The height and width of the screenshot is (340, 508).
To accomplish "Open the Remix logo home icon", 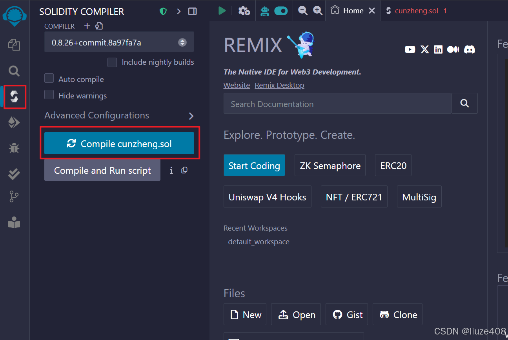I will coord(14,16).
